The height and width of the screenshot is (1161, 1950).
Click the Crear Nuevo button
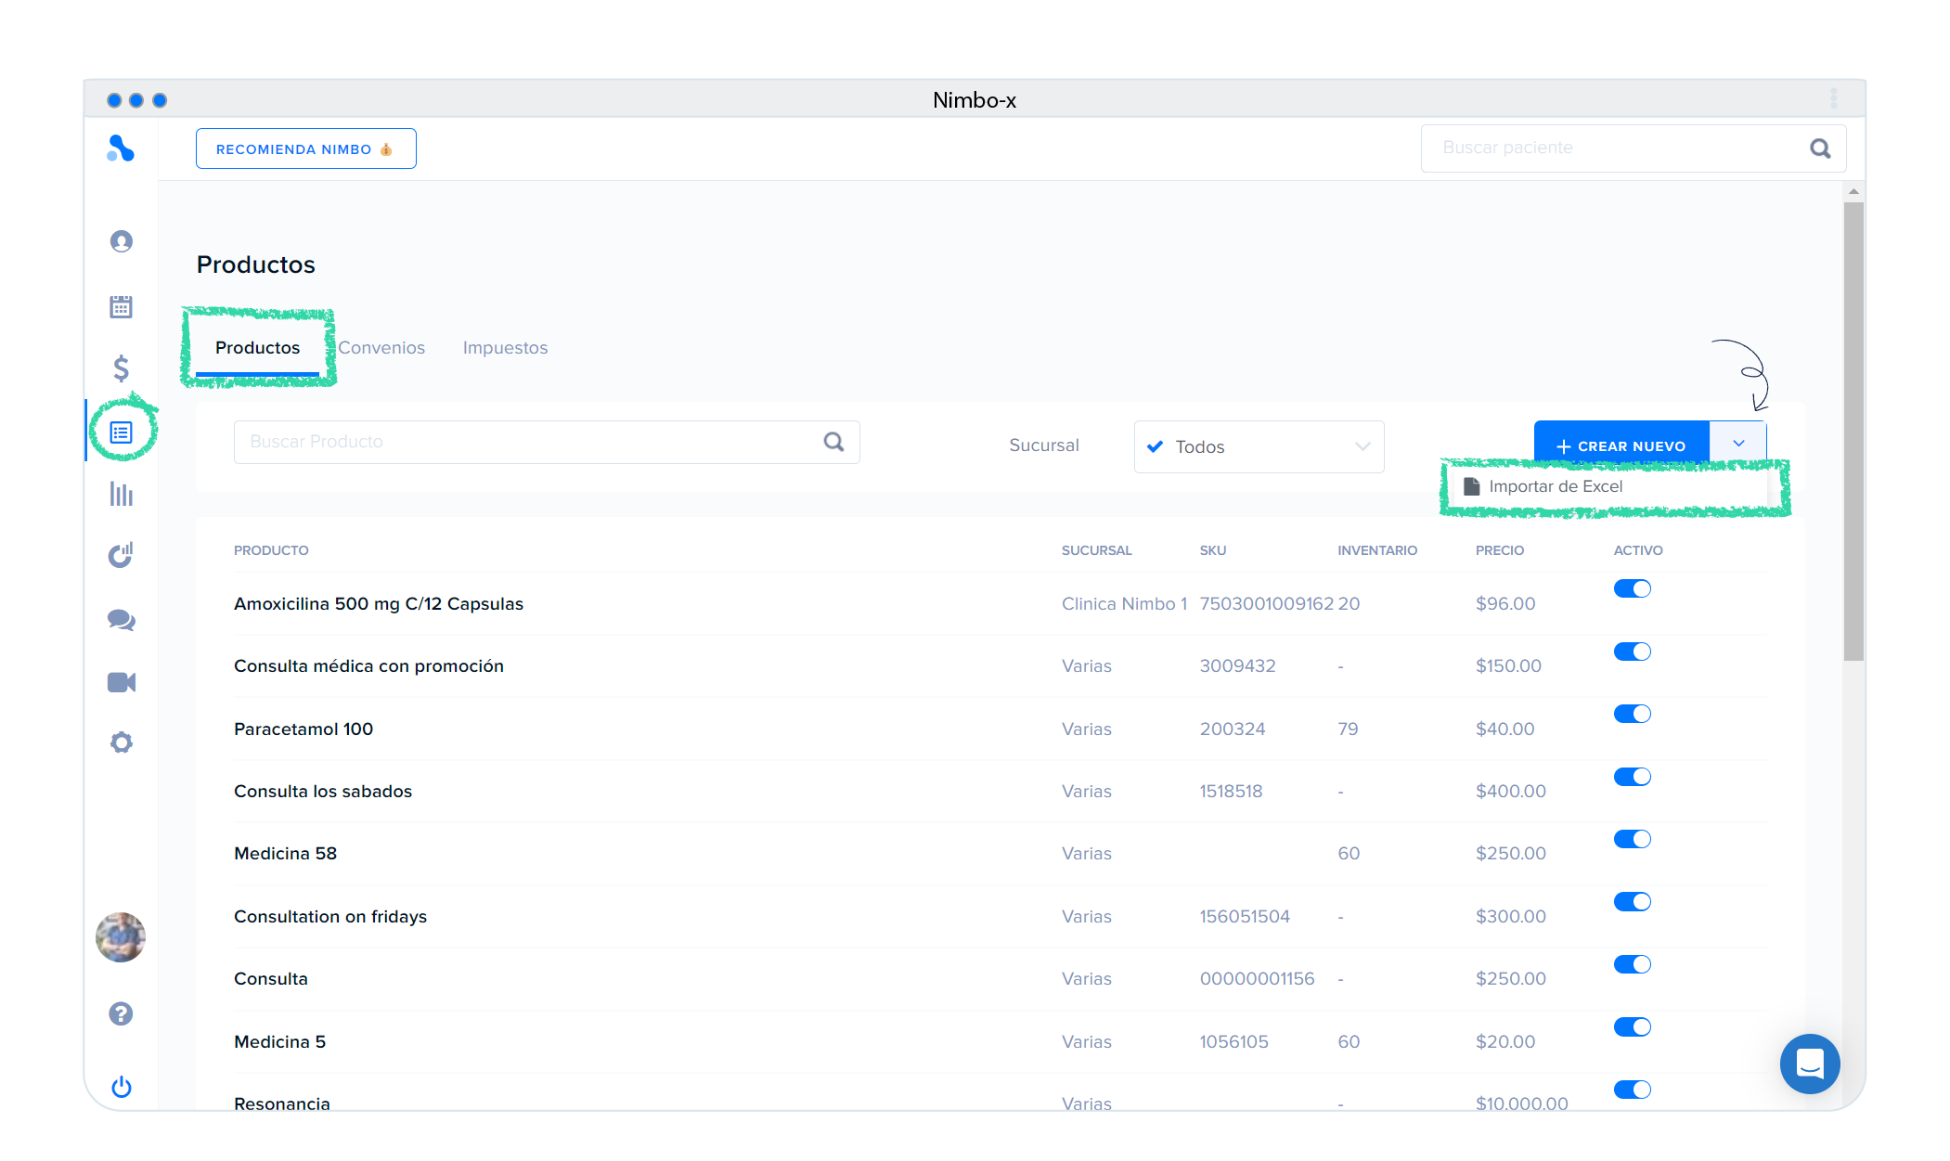click(1621, 445)
